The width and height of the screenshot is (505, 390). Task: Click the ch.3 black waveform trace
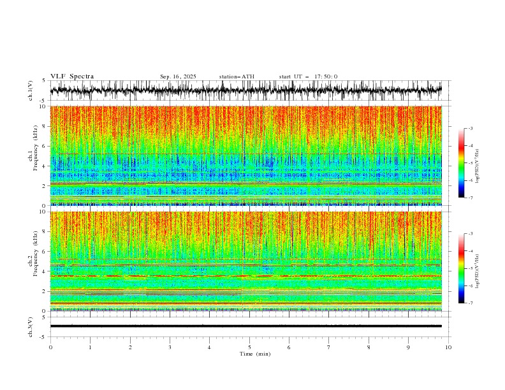click(246, 326)
